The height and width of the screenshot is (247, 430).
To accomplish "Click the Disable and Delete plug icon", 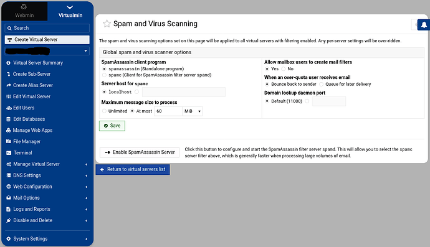I will [9, 220].
